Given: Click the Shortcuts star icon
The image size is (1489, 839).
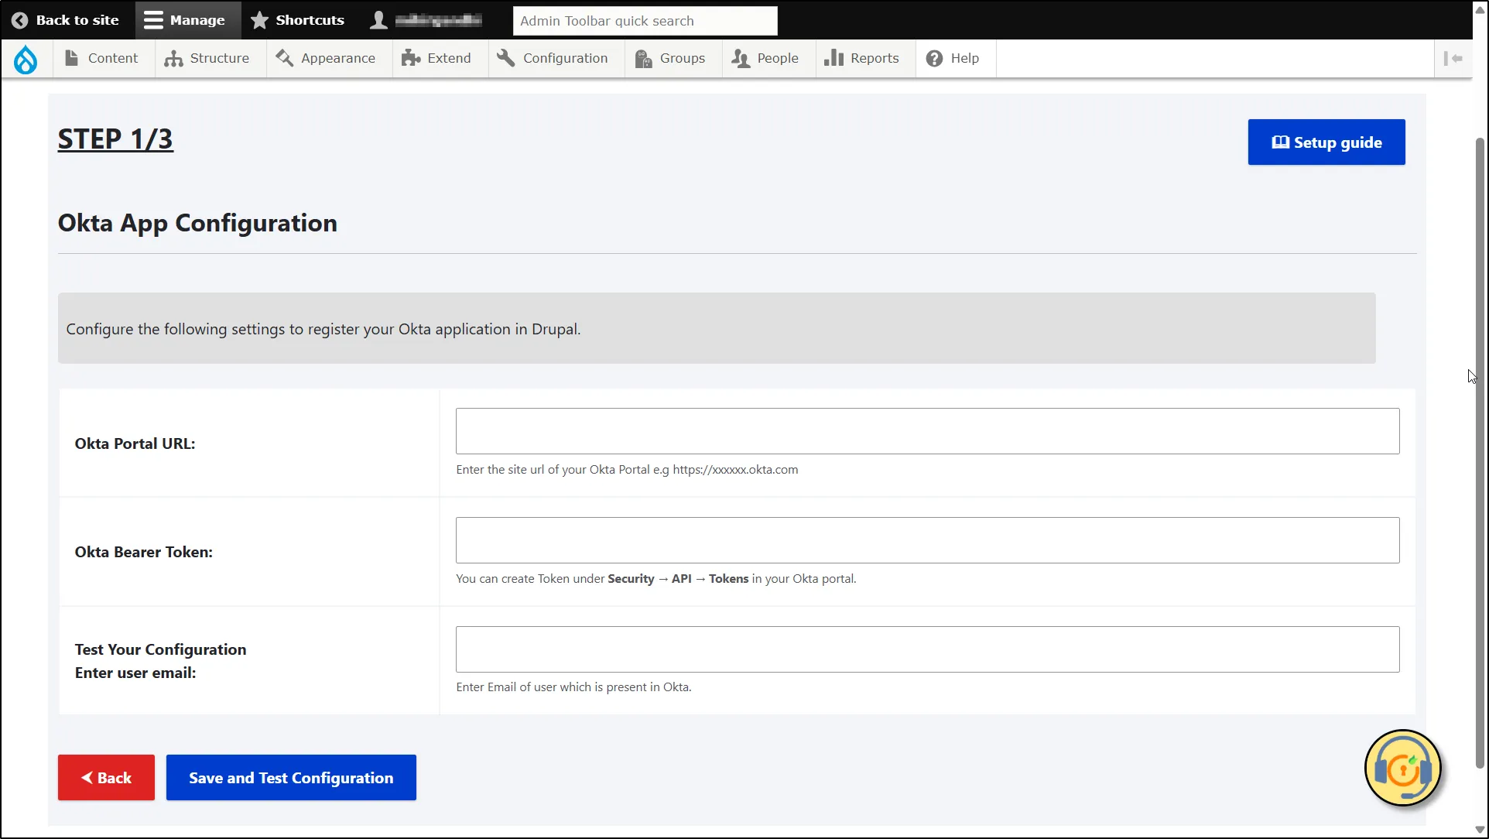Looking at the screenshot, I should coord(259,20).
